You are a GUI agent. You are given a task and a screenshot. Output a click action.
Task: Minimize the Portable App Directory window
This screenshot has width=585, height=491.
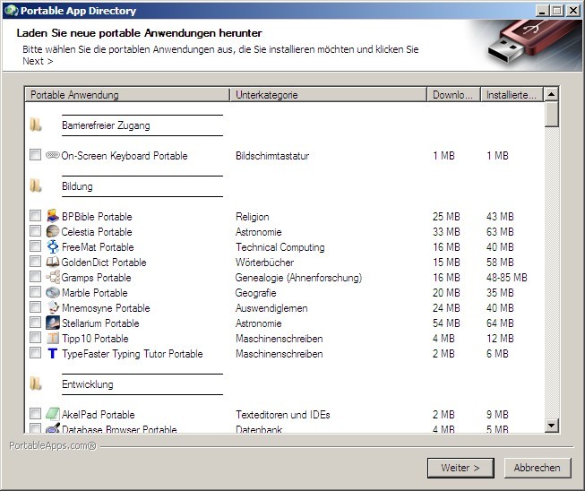click(x=543, y=11)
